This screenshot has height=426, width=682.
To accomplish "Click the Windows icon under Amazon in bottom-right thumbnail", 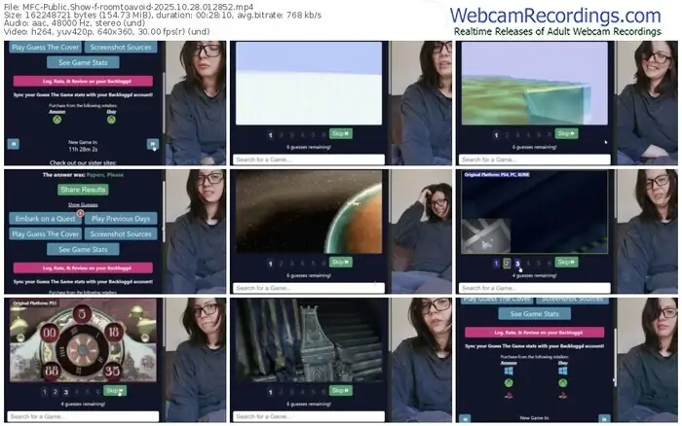I will 508,370.
